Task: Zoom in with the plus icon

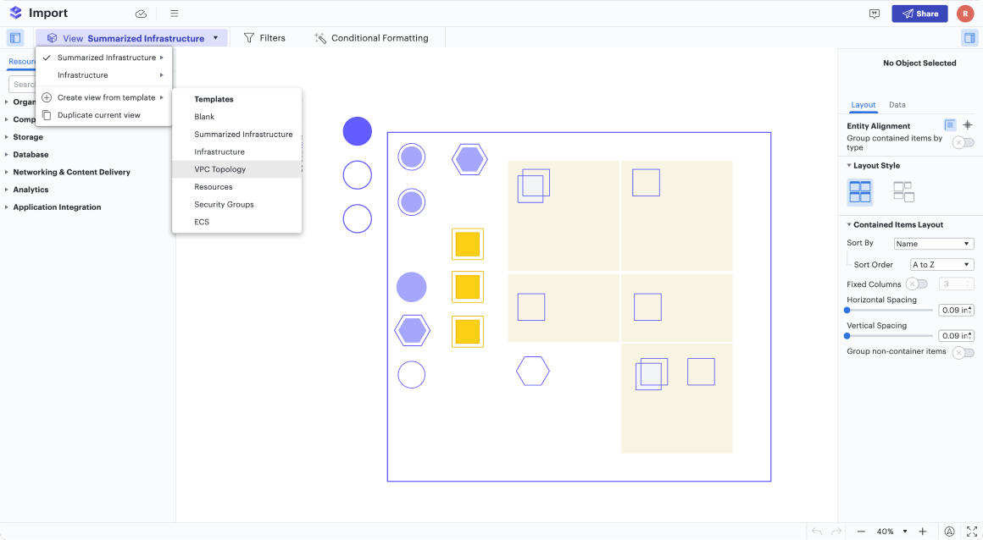Action: 922,532
